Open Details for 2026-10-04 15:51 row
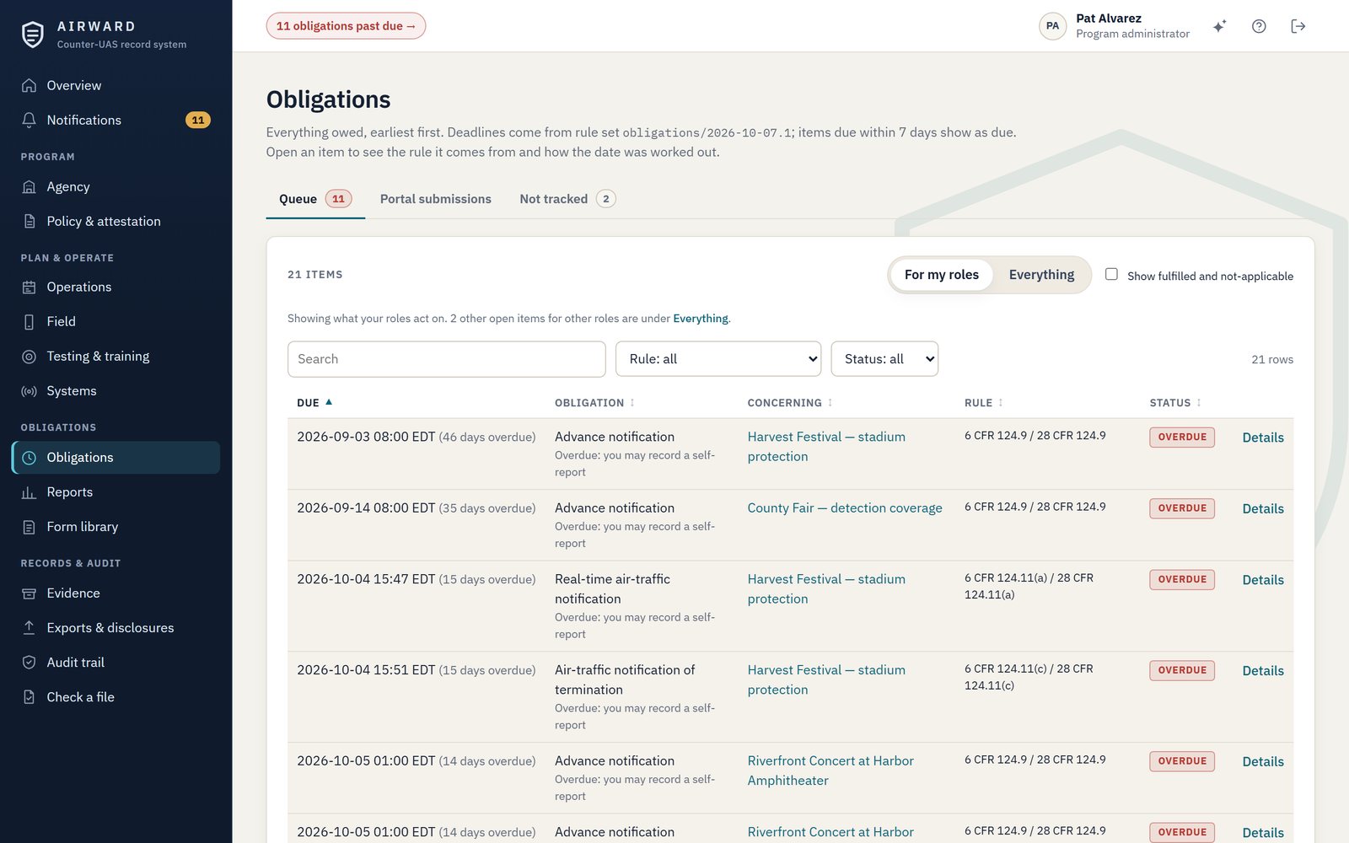 click(1262, 671)
